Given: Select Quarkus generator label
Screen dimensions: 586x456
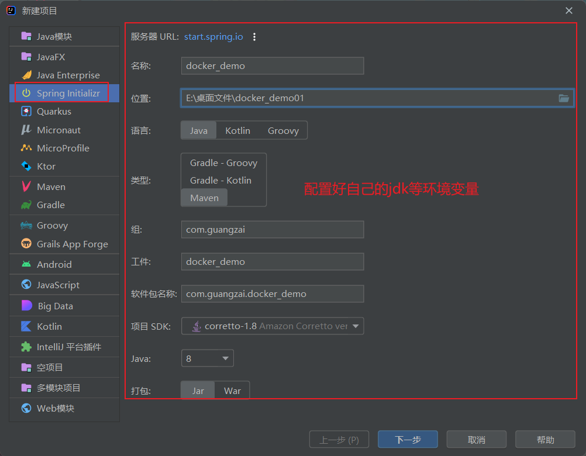Looking at the screenshot, I should [x=54, y=111].
